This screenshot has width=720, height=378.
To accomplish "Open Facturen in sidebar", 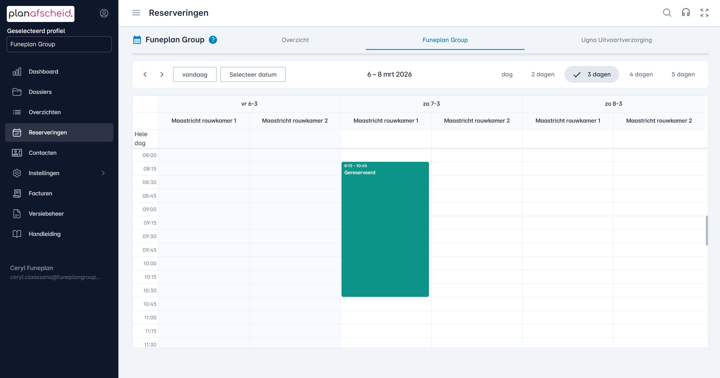I will 40,193.
